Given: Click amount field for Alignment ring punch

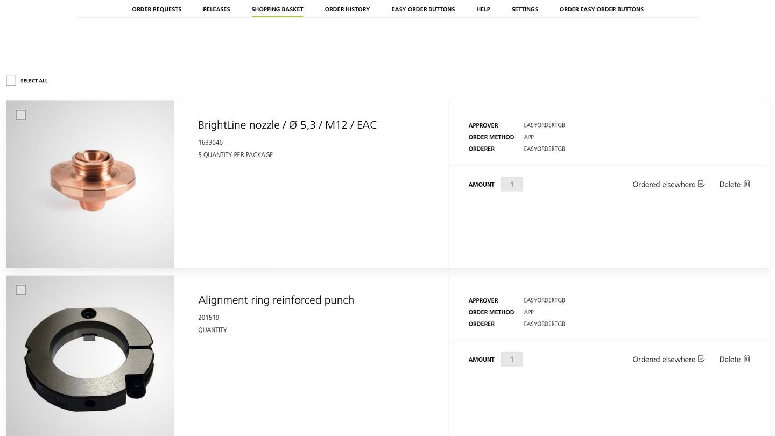Looking at the screenshot, I should click(512, 359).
